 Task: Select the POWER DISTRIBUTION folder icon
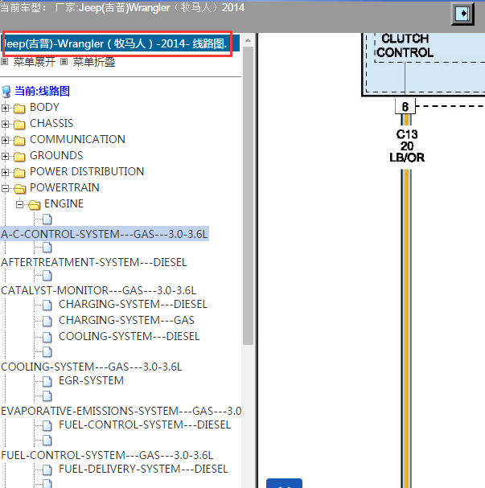(19, 172)
